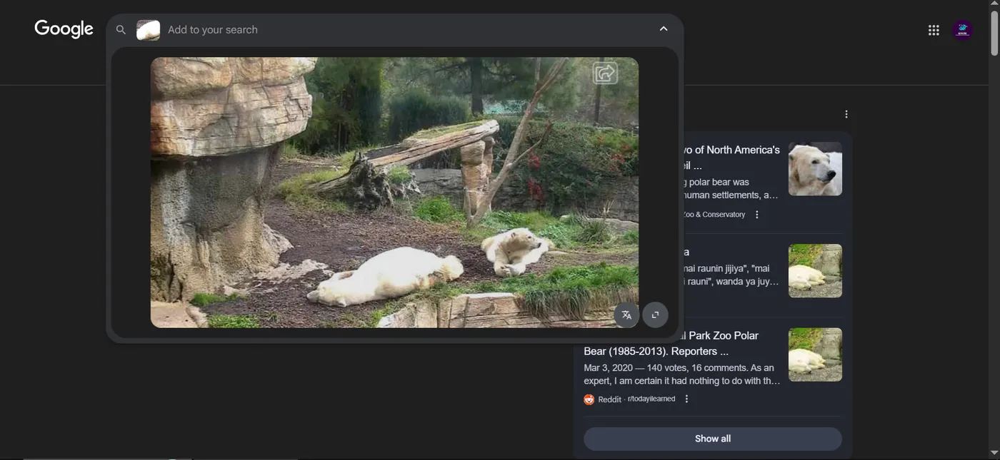Viewport: 1000px width, 460px height.
Task: Click the translate icon on the image
Action: [x=626, y=315]
